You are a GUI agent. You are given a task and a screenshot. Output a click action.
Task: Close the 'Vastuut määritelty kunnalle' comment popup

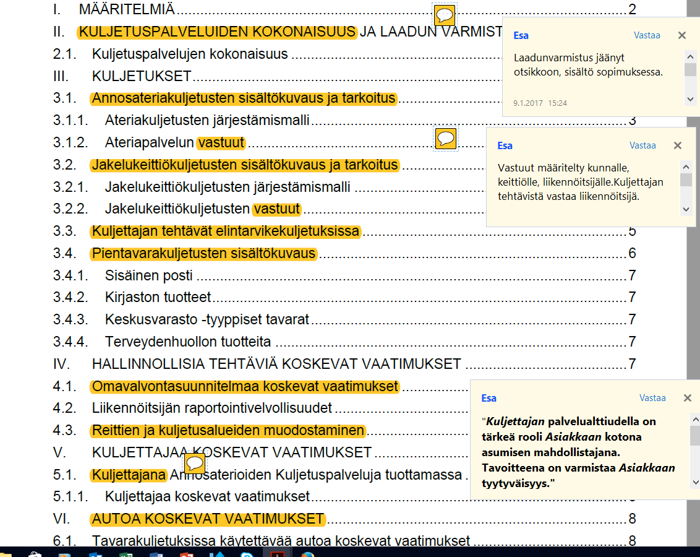[678, 145]
